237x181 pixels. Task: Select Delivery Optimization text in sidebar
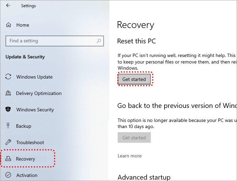tap(39, 93)
